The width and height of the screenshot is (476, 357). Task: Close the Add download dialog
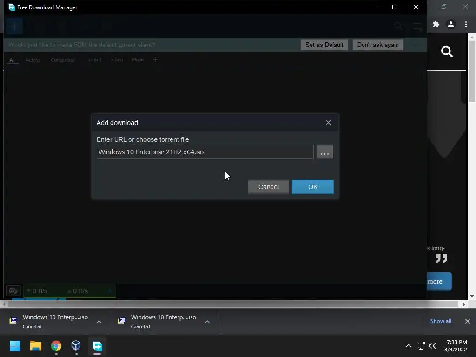pyautogui.click(x=328, y=123)
